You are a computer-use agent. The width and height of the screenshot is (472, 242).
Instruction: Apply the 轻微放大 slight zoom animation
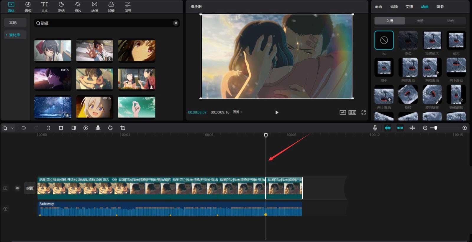tap(432, 40)
